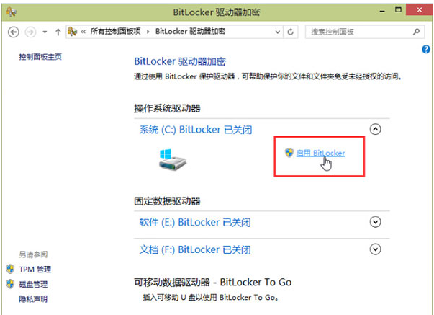Refresh the BitLocker control panel page
Viewport: 434px width, 315px height.
[290, 32]
